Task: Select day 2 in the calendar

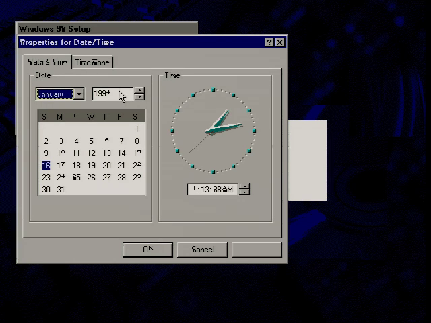Action: click(x=46, y=141)
